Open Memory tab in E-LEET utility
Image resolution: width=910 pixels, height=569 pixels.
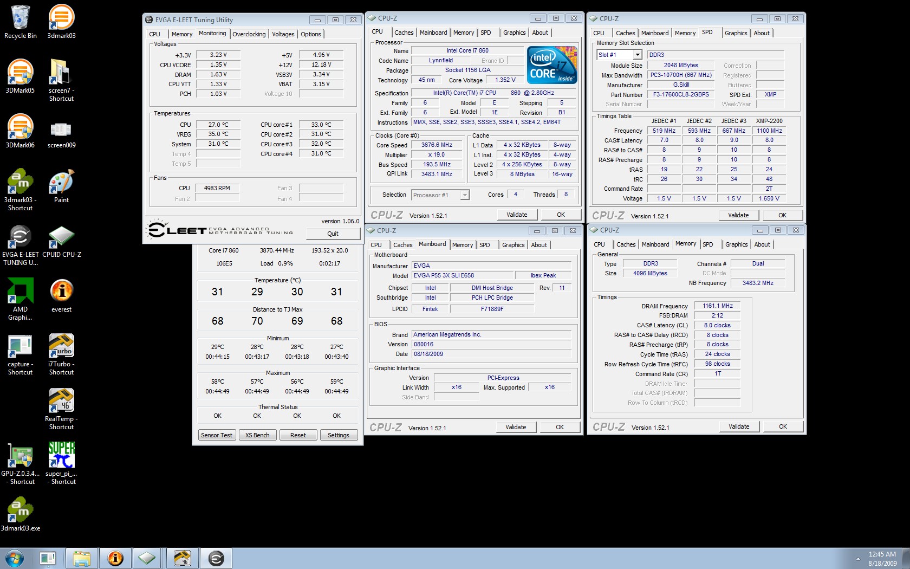coord(181,34)
